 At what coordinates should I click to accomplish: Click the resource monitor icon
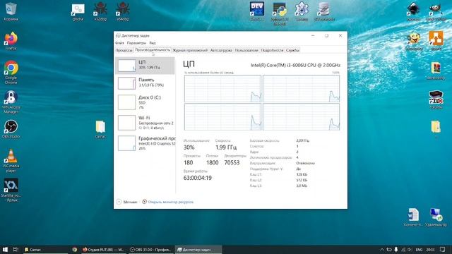(x=144, y=202)
